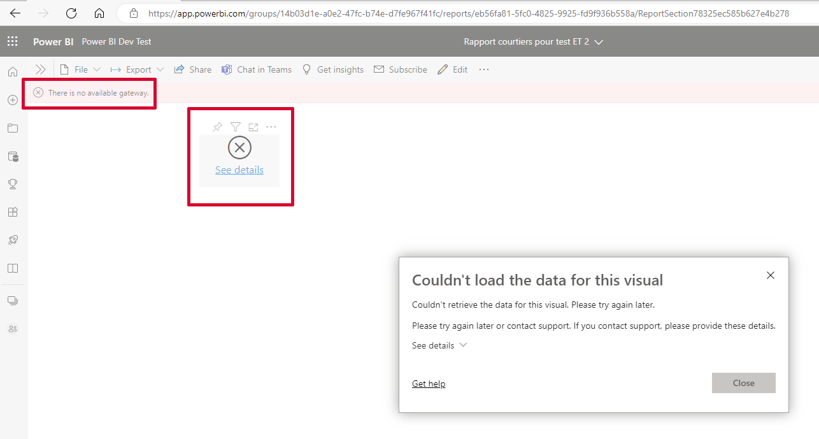
Task: Go to Home in left sidebar
Action: 13,72
